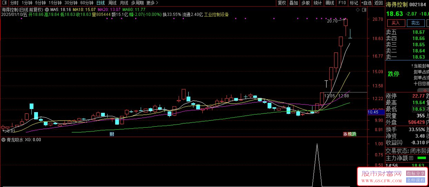Select the 卖一 18.63 order row
The height and width of the screenshot is (187, 429).
coord(407,57)
